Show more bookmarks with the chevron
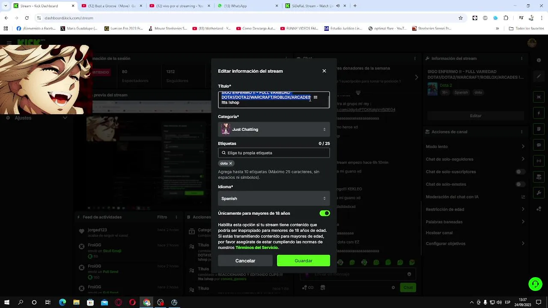 click(x=497, y=29)
